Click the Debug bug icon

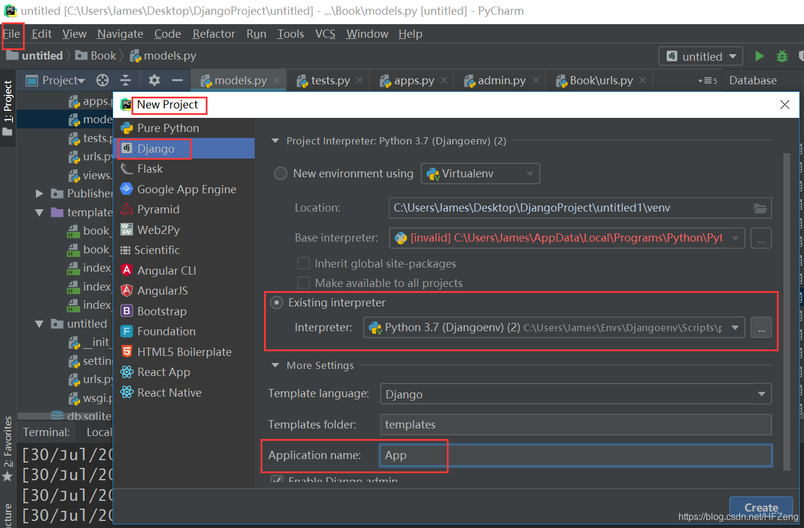[x=782, y=56]
